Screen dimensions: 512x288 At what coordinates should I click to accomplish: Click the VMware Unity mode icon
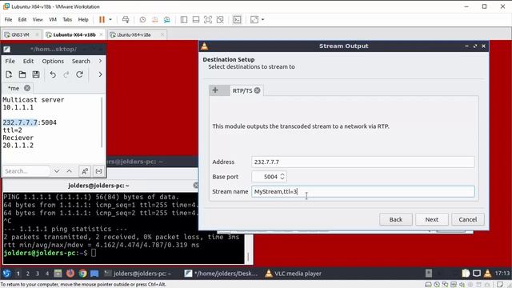click(220, 19)
